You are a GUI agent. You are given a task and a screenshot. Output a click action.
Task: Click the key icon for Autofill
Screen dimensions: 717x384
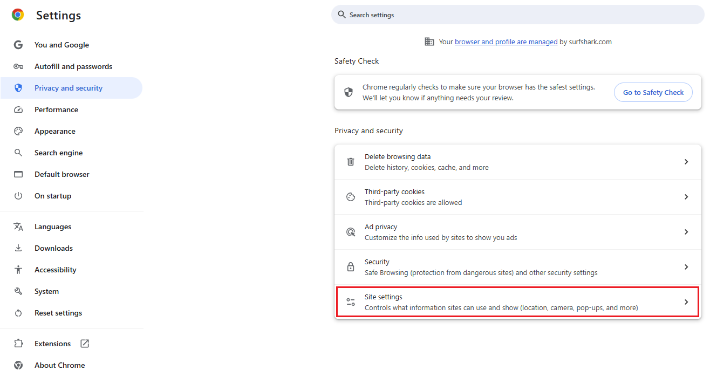coord(18,66)
